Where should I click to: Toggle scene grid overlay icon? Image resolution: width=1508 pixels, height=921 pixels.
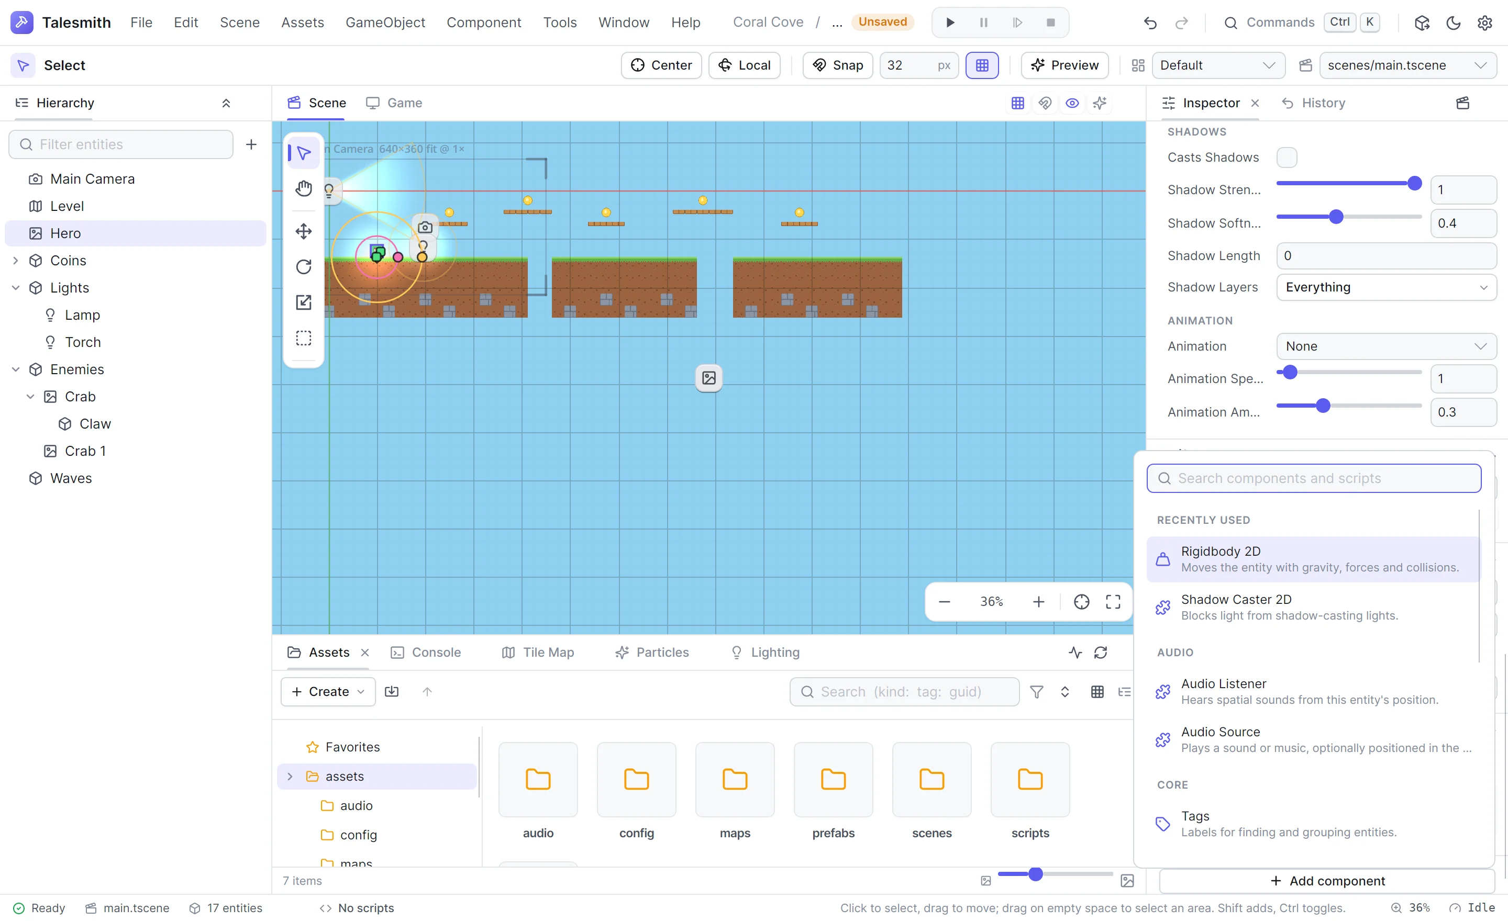(1018, 103)
